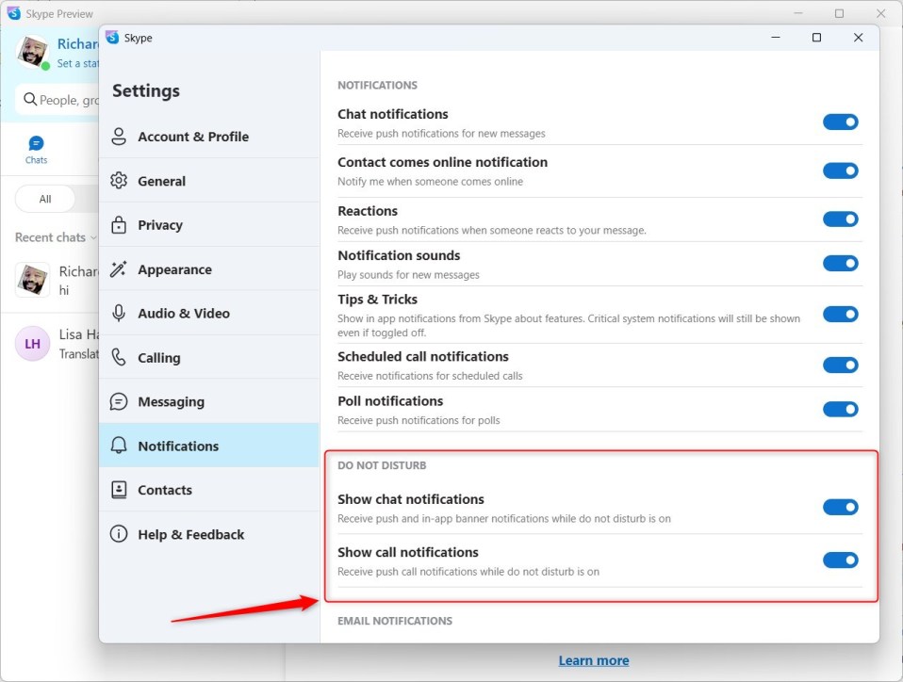The image size is (903, 682).
Task: Disable Contact comes online notification toggle
Action: pos(840,170)
